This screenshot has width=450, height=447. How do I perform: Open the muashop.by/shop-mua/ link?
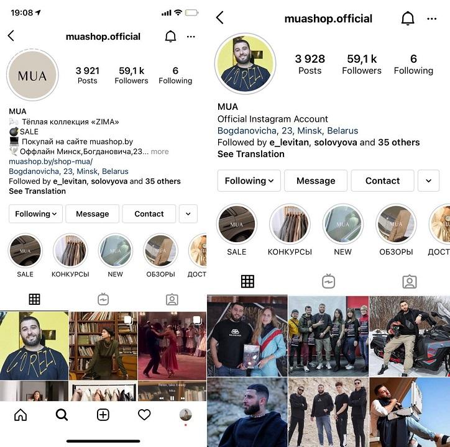tap(51, 161)
